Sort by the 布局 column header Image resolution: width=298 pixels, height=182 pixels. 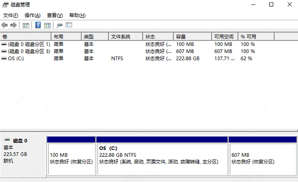coord(67,37)
